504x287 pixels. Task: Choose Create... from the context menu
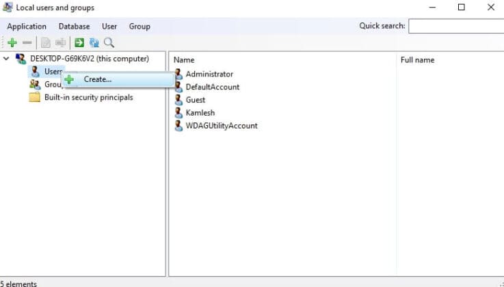97,79
